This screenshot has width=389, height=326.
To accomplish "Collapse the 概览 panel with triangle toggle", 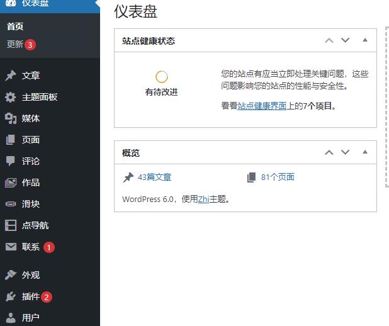I will 364,152.
